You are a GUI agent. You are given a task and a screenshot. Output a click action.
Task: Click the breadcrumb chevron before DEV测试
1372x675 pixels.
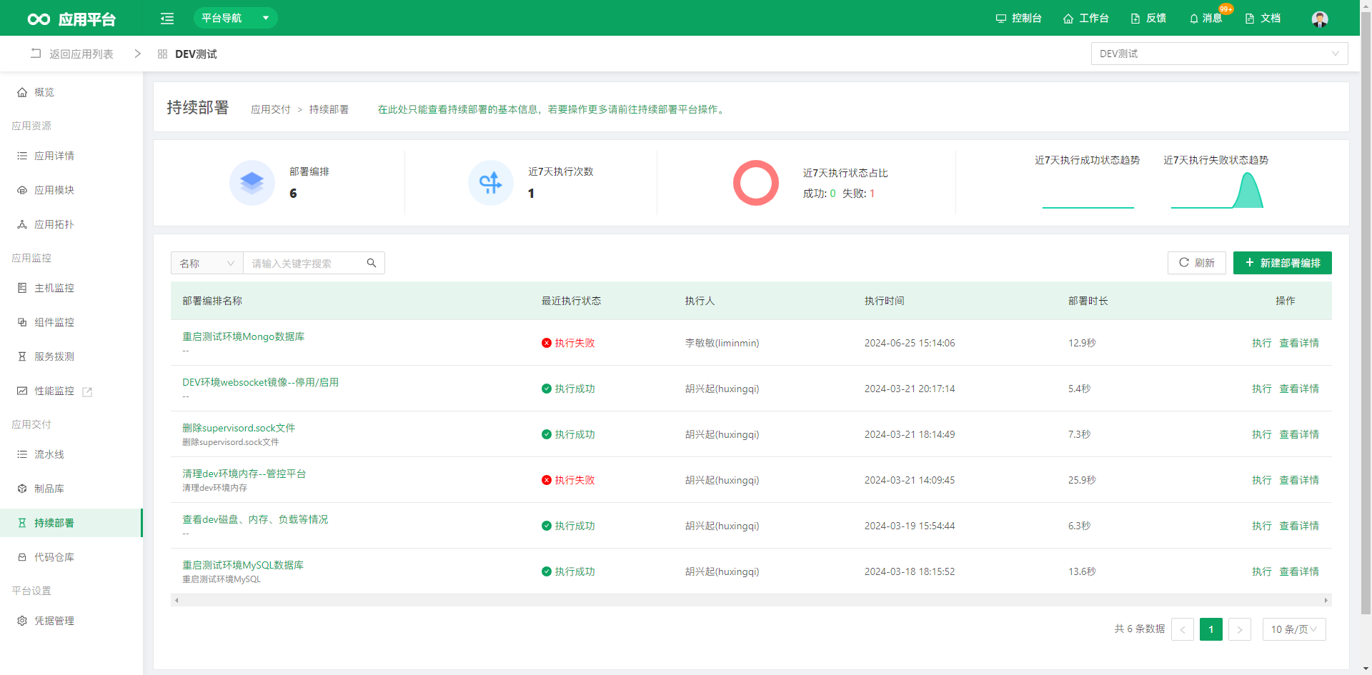tap(137, 54)
